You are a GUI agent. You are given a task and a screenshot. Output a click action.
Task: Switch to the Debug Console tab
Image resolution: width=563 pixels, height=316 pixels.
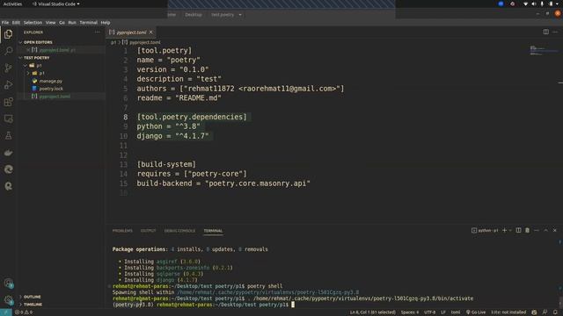pyautogui.click(x=179, y=231)
